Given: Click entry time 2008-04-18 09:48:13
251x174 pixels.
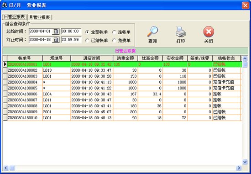Looking at the screenshot, I should tap(92, 118).
